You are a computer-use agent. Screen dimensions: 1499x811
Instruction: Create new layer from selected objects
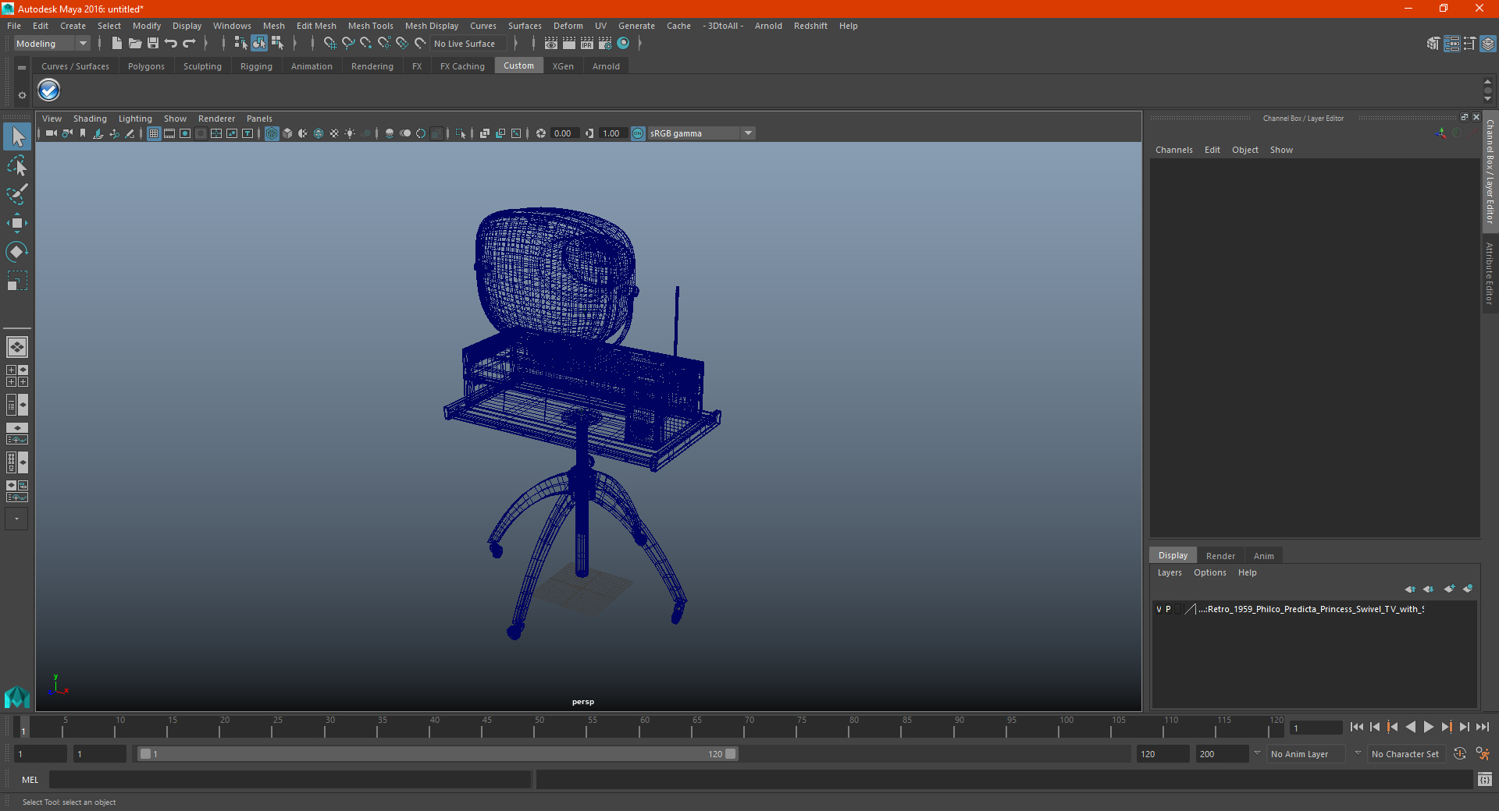coord(1468,589)
